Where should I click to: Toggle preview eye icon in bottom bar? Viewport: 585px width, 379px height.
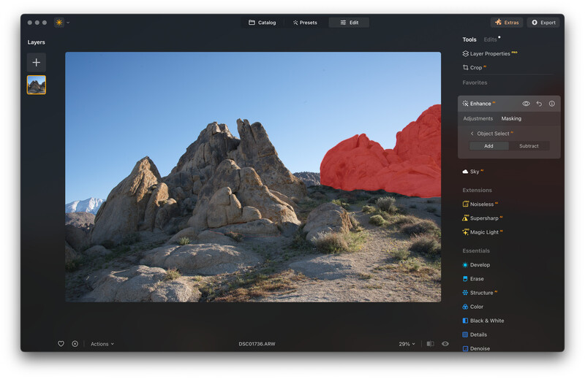pos(445,344)
